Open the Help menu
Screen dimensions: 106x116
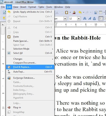click(x=68, y=7)
